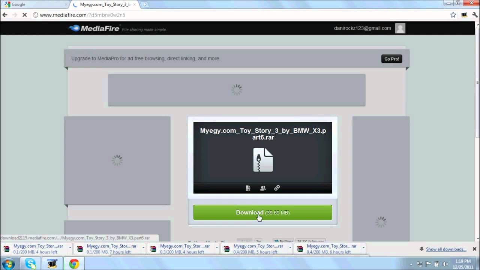Click WinRAR icon of the 7 hours left download

pyautogui.click(x=80, y=249)
